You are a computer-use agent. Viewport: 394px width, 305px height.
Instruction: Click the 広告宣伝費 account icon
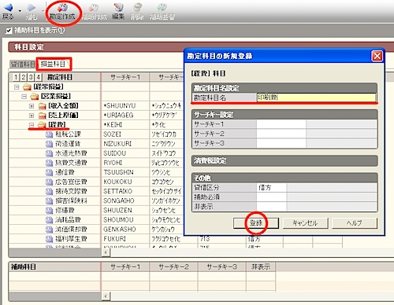(49, 182)
